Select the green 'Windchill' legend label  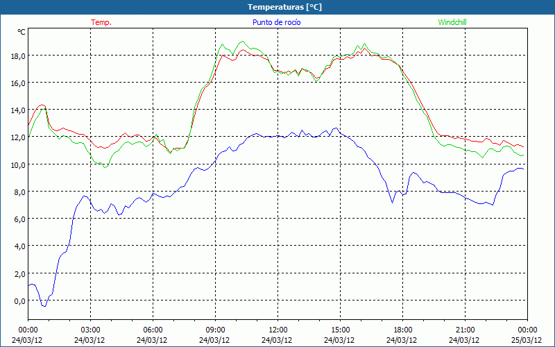click(x=452, y=22)
